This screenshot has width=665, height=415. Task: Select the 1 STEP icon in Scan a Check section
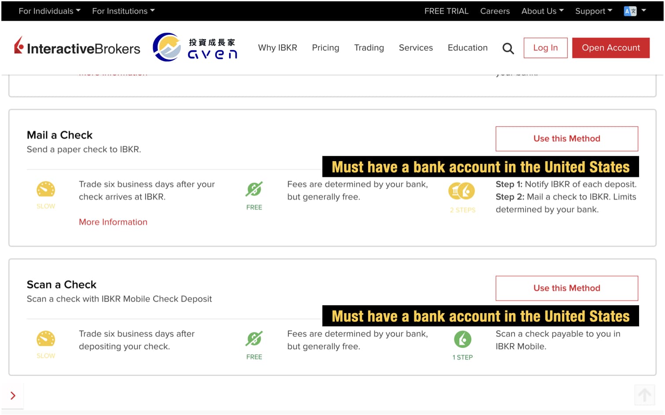pyautogui.click(x=462, y=339)
